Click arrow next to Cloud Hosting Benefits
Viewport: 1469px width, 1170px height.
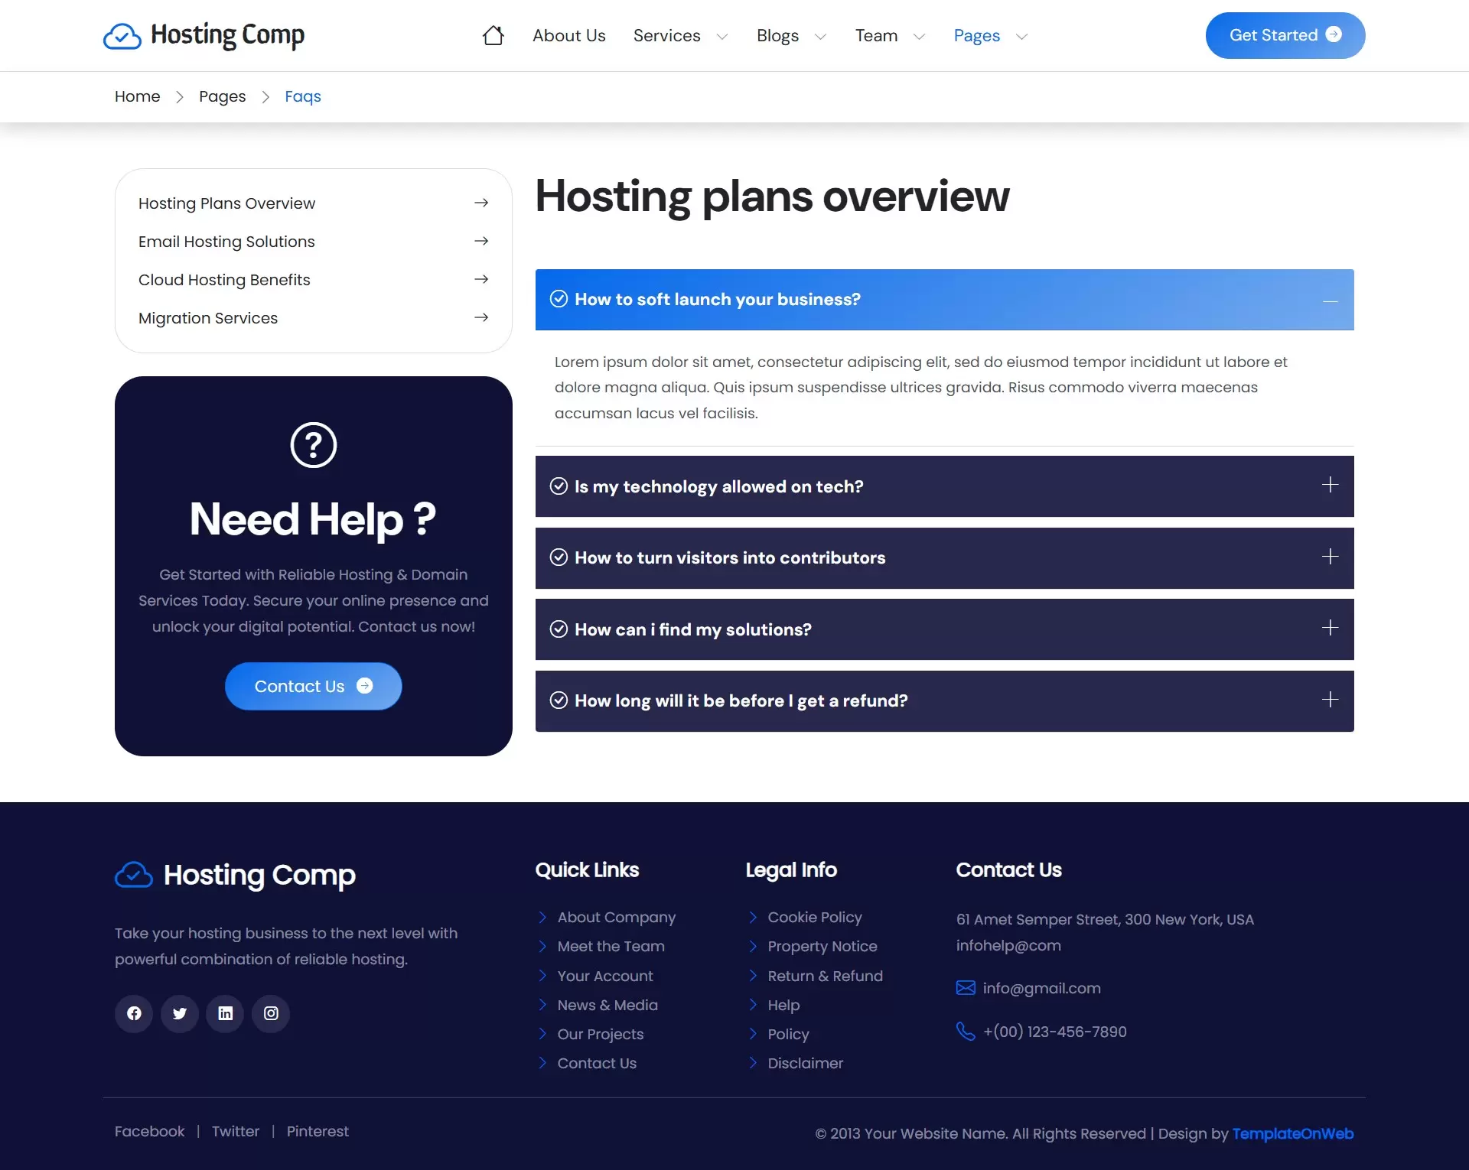[481, 279]
